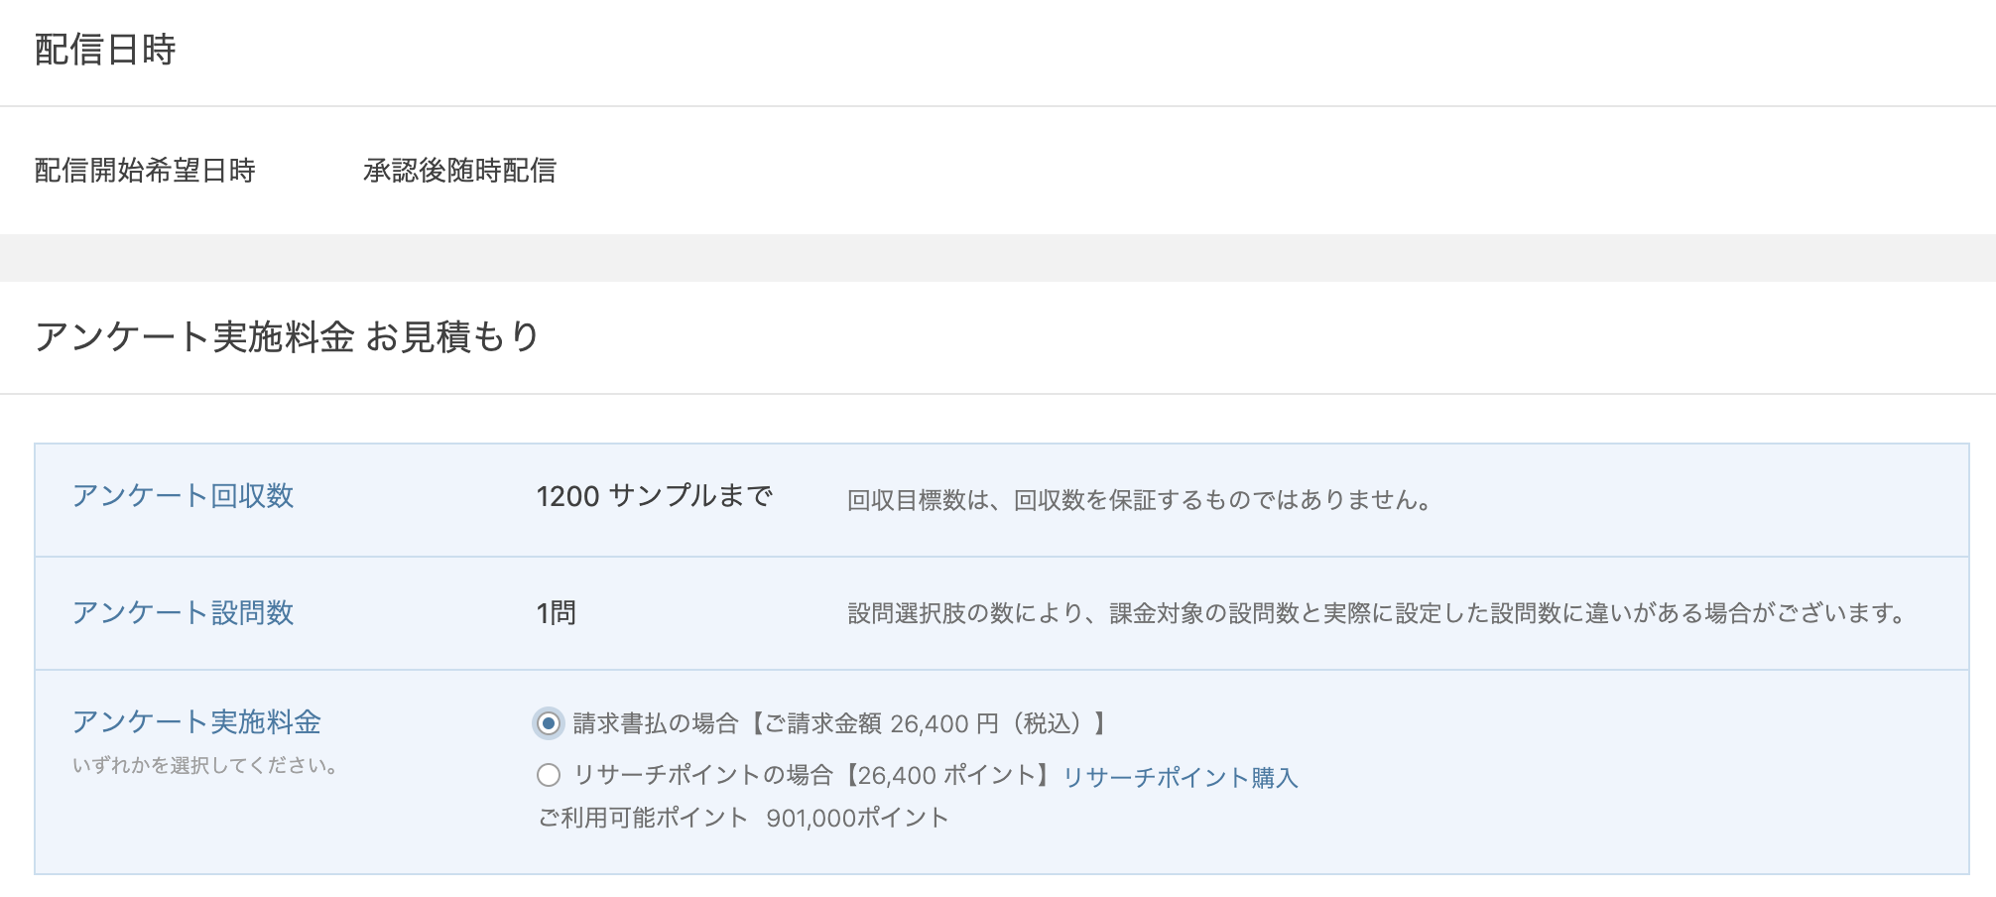Click the 配信日時 section heading

[x=105, y=50]
